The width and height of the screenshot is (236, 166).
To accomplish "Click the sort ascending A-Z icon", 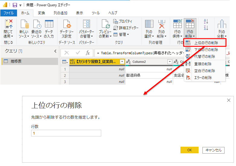I will (206, 21).
